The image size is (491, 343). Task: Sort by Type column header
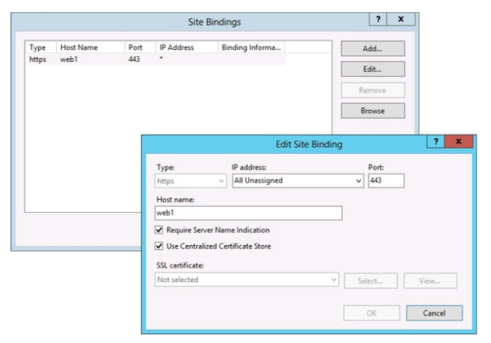(x=41, y=47)
